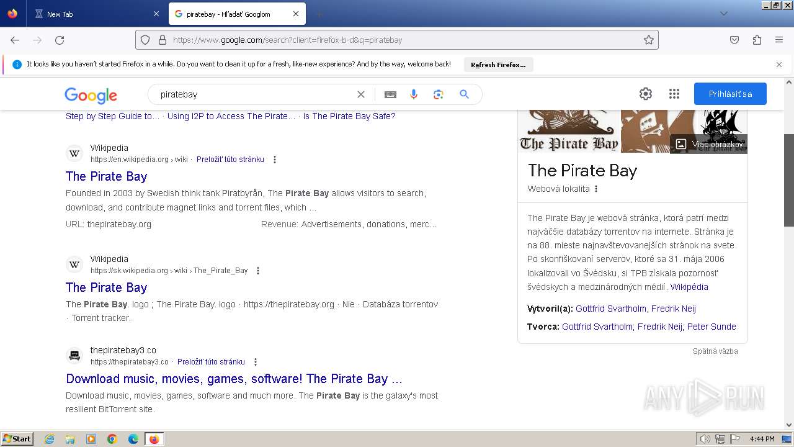This screenshot has width=794, height=447.
Task: Open the Firefox extensions puzzle icon
Action: pos(757,40)
